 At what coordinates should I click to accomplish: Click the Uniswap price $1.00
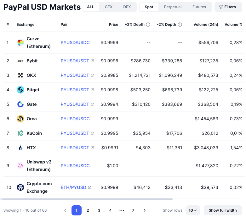tap(112, 166)
